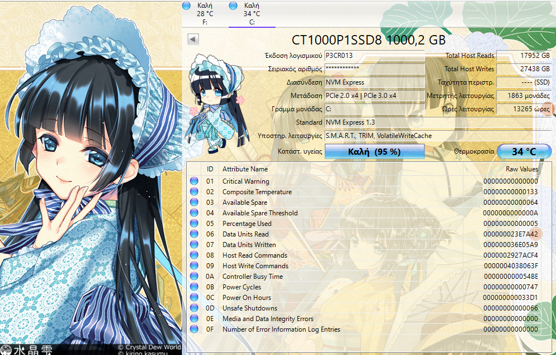Click Total Host Writes value 27438 GB
This screenshot has width=556, height=355.
point(524,68)
